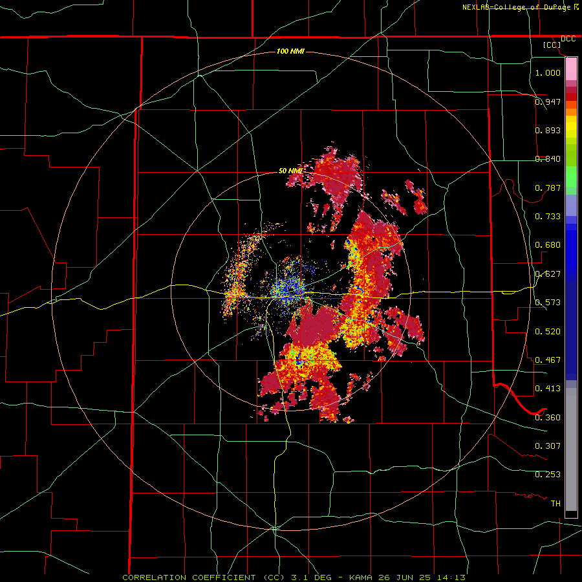The image size is (582, 582).
Task: Select the 0.307 scale value
Action: 548,446
